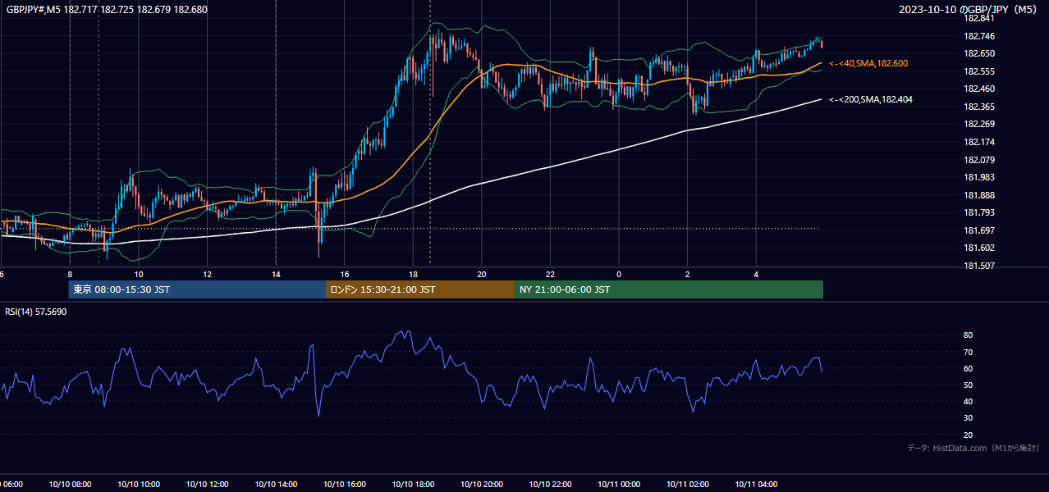This screenshot has width=1049, height=492.
Task: Click price axis value 182.174
Action: pyautogui.click(x=978, y=142)
